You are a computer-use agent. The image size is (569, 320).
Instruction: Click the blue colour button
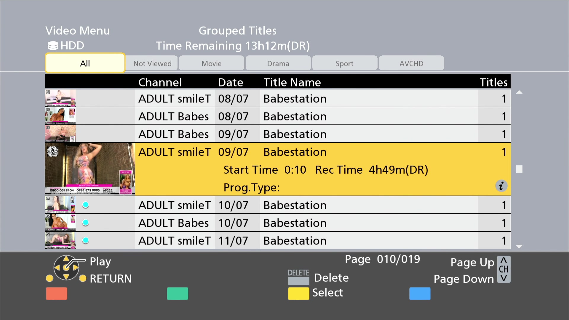click(420, 294)
